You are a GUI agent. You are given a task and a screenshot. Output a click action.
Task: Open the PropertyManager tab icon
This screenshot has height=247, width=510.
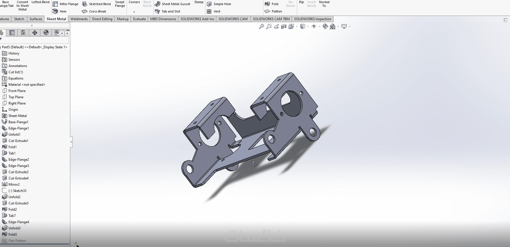[12, 33]
